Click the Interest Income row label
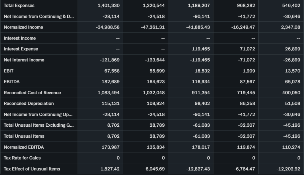This screenshot has height=175, width=304. click(x=20, y=38)
